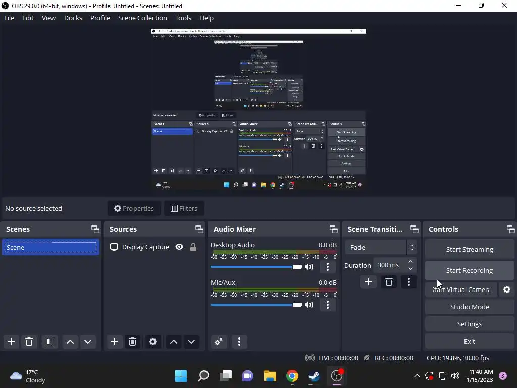
Task: Open advanced audio properties gears icon
Action: tap(219, 342)
